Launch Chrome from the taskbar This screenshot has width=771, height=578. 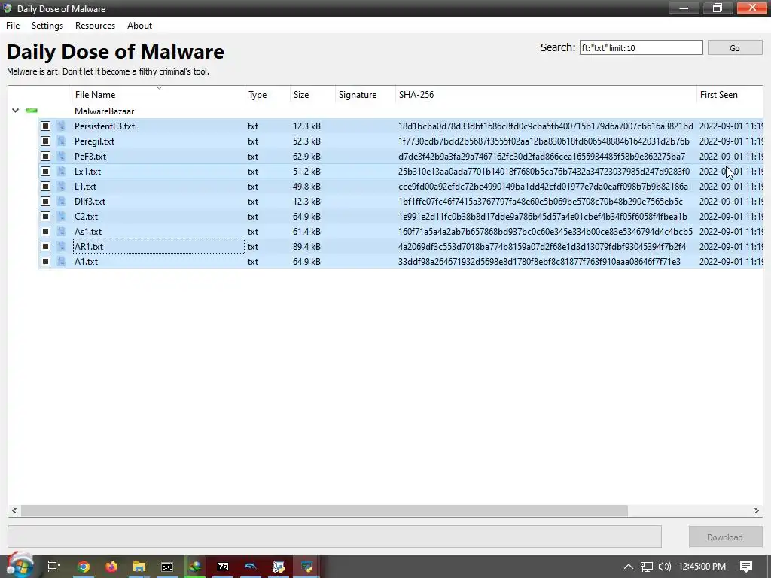pos(84,567)
